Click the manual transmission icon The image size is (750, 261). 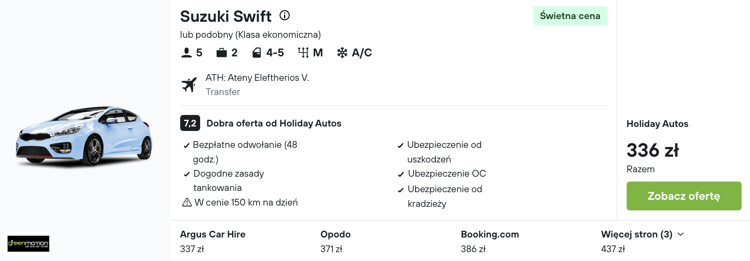tap(303, 53)
